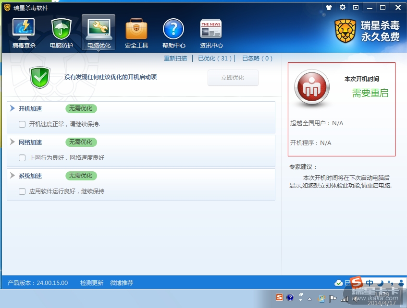Viewport: 407px width, 308px height.
Task: Click the 没有发现任何建议优化的开机启动项 message
Action: coord(111,77)
